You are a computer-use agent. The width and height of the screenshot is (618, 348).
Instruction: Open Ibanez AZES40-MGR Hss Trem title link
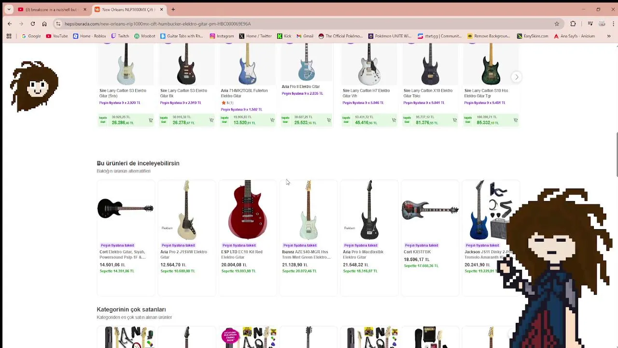click(306, 254)
